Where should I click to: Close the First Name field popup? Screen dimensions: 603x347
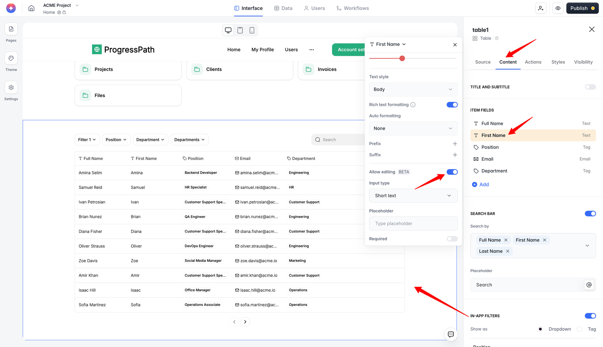pyautogui.click(x=455, y=45)
